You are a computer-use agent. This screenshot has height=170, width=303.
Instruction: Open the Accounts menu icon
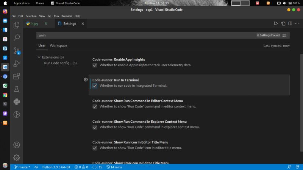(x=16, y=145)
